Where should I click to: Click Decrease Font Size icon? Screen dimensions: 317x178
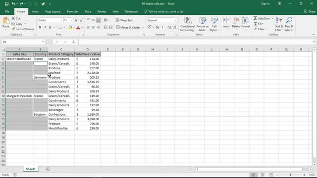click(x=81, y=20)
